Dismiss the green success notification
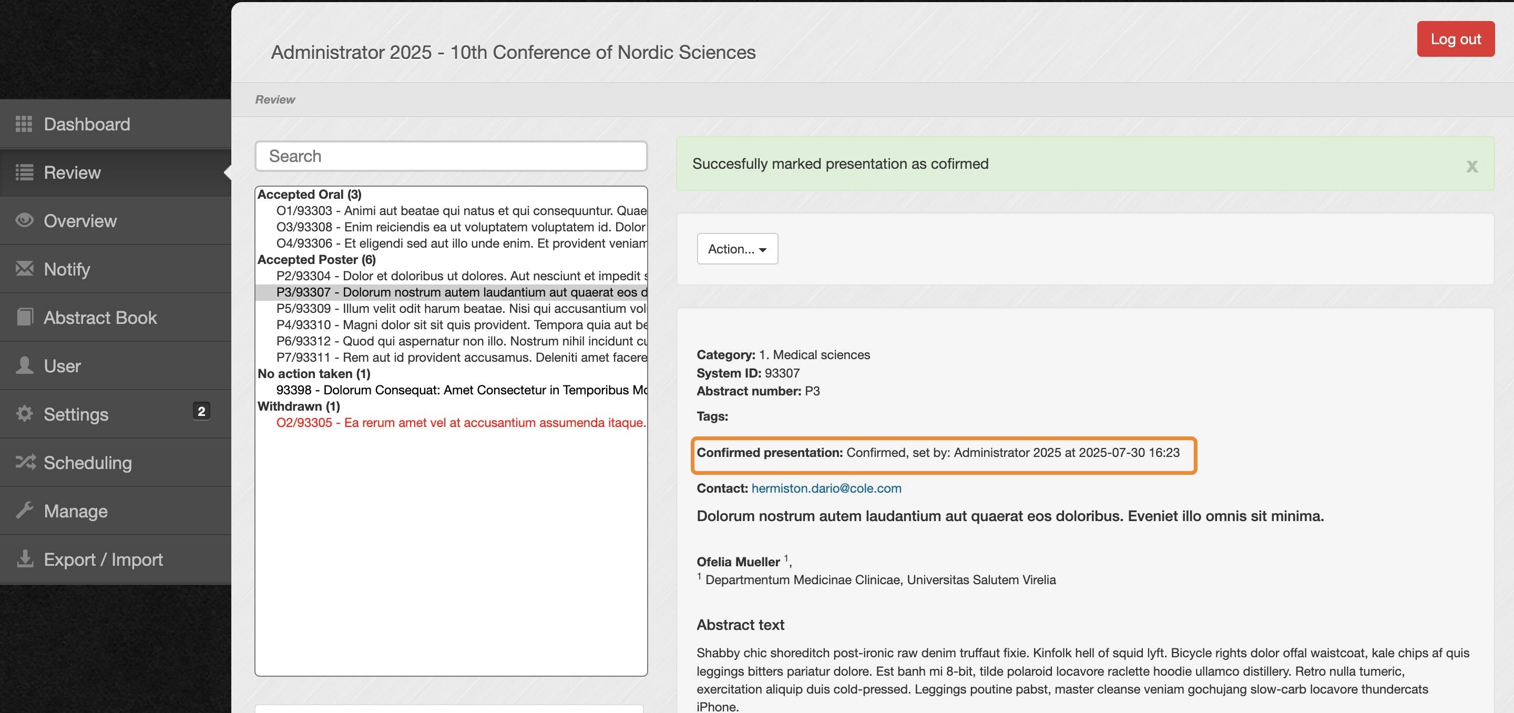This screenshot has width=1514, height=713. tap(1471, 166)
